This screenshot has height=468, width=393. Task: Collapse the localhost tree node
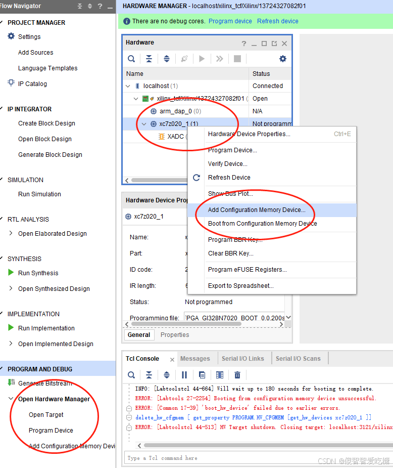pyautogui.click(x=128, y=86)
